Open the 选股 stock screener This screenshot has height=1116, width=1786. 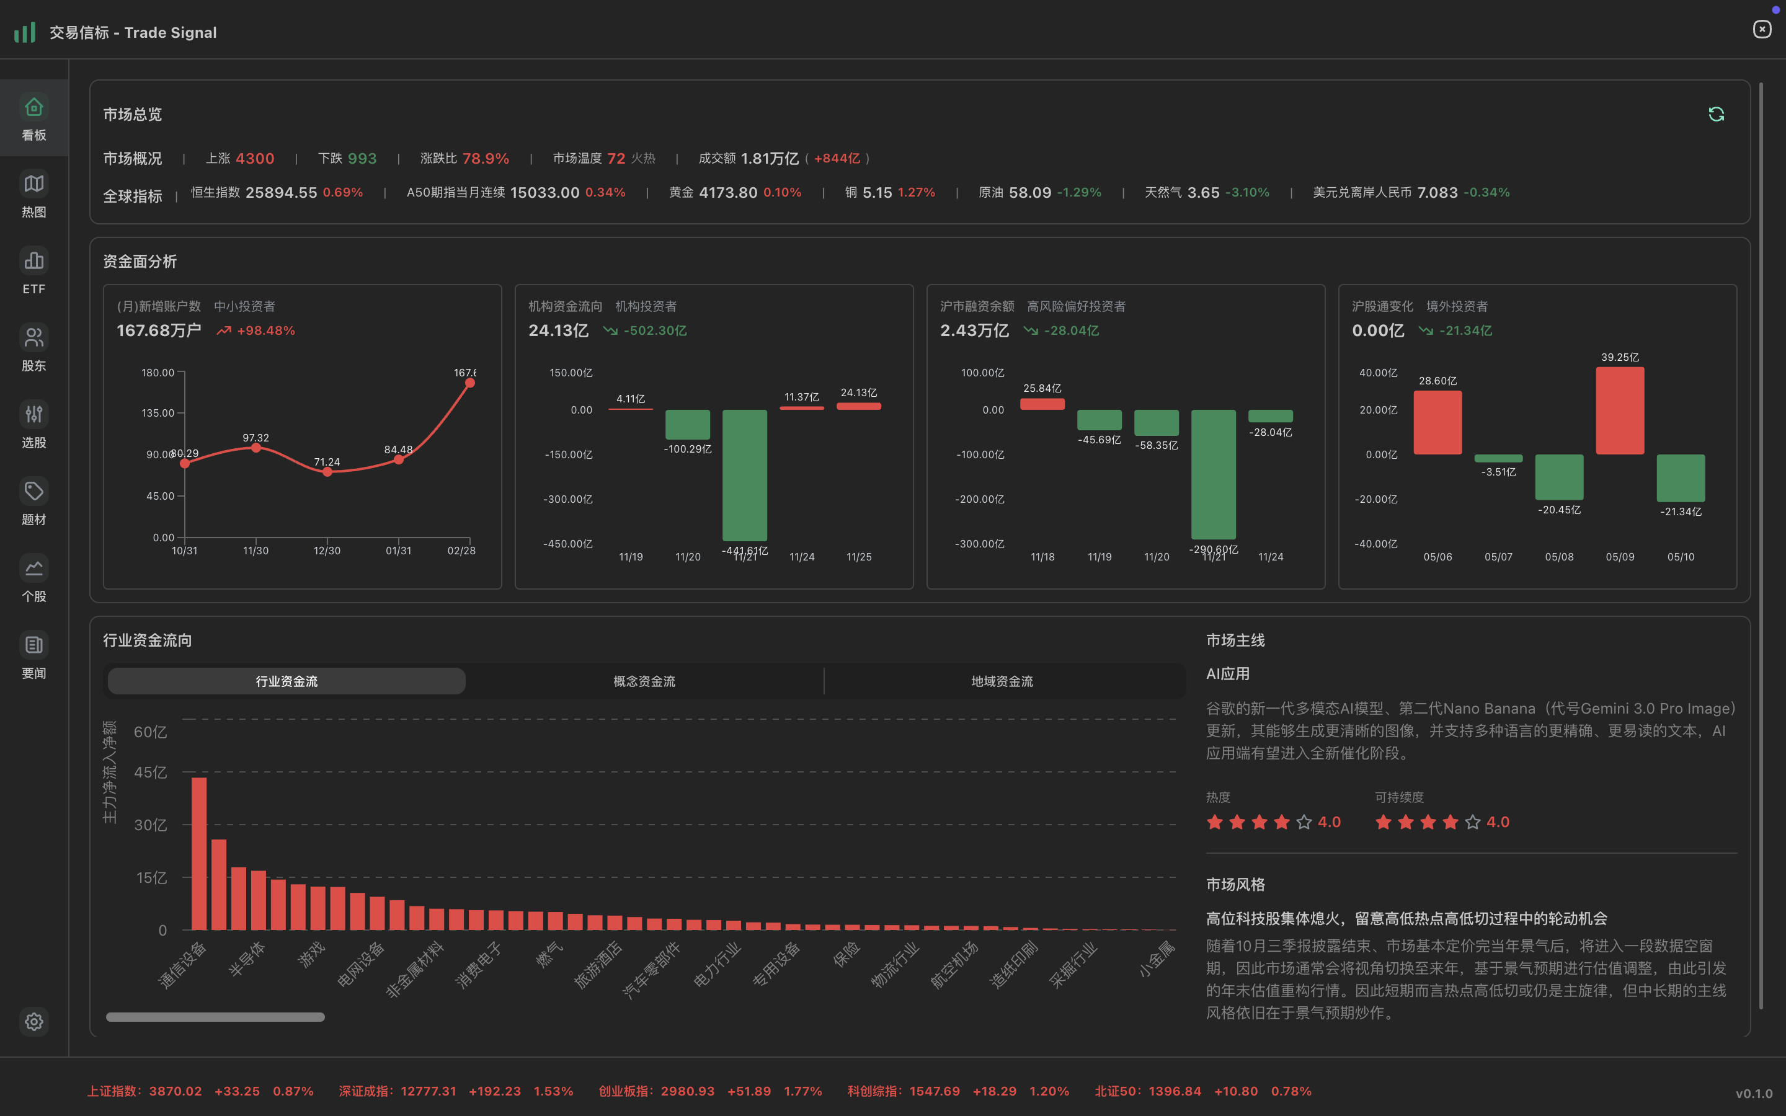(33, 425)
